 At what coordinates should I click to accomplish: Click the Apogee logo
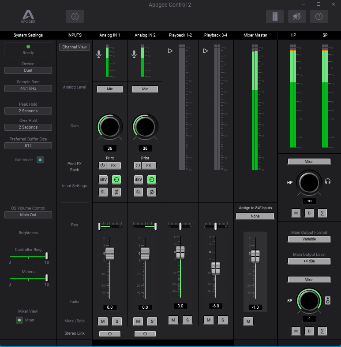click(x=28, y=16)
